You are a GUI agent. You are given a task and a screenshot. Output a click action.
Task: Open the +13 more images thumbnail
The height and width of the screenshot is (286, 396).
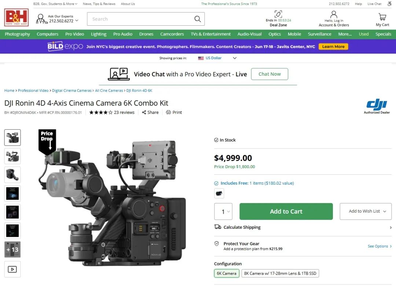pyautogui.click(x=12, y=250)
